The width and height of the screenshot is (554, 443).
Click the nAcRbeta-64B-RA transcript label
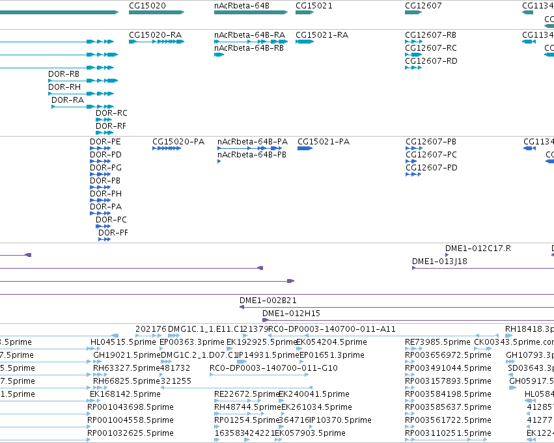pyautogui.click(x=249, y=35)
